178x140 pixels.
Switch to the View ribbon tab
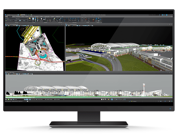[14, 17]
